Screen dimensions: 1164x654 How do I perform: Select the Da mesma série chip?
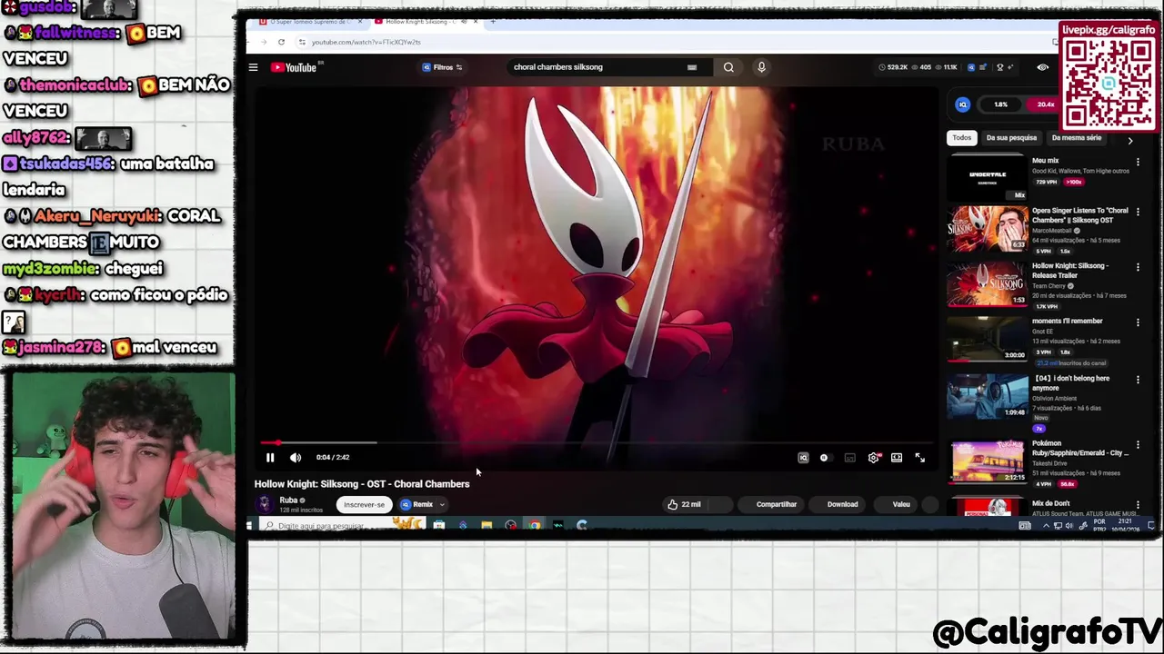coord(1077,138)
